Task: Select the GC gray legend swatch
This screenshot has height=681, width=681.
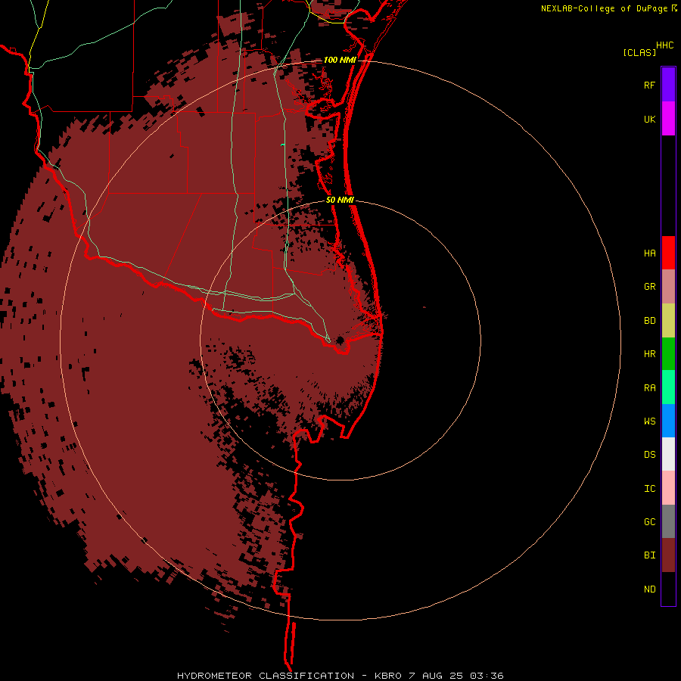Action: pos(668,521)
